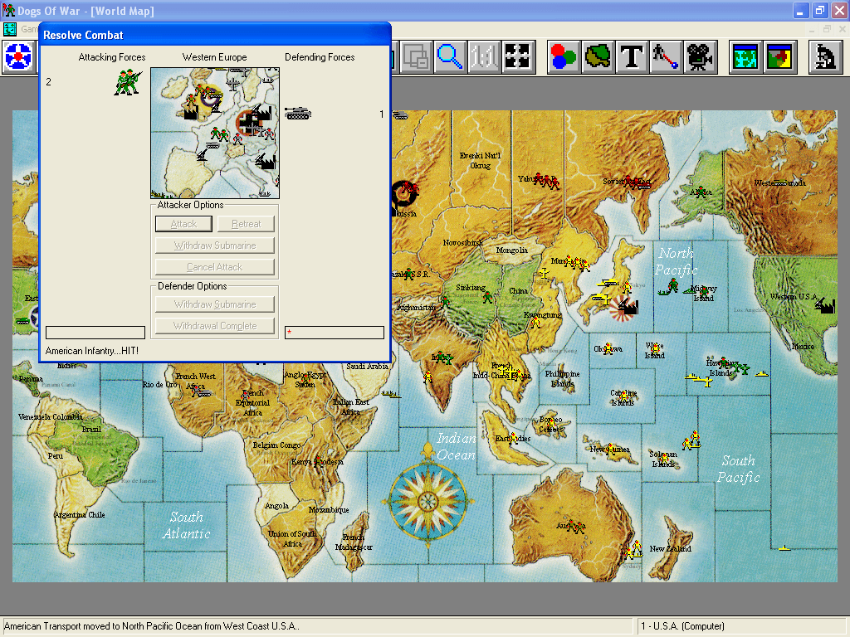Viewport: 850px width, 637px height.
Task: Click the "Western Europe" dialog label
Action: coord(215,57)
